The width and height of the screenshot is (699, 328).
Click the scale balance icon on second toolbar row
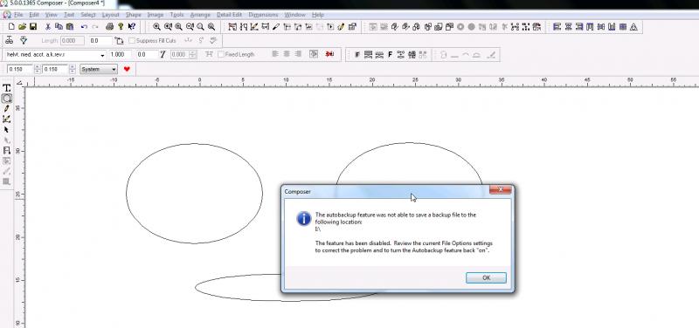click(x=9, y=40)
